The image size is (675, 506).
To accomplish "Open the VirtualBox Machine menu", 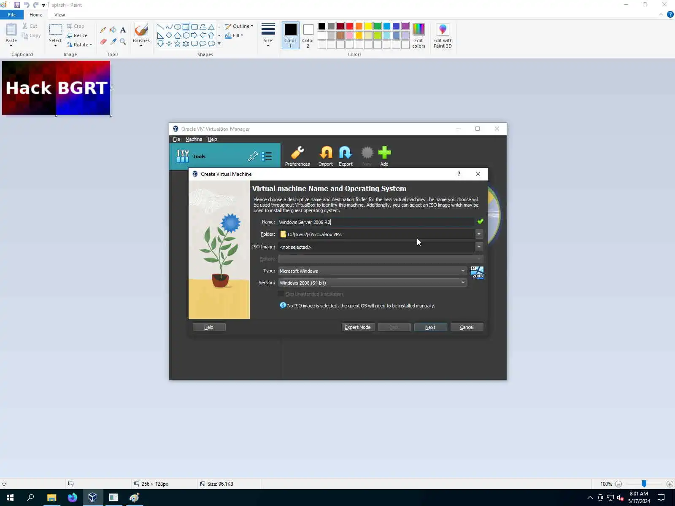I will click(x=194, y=139).
